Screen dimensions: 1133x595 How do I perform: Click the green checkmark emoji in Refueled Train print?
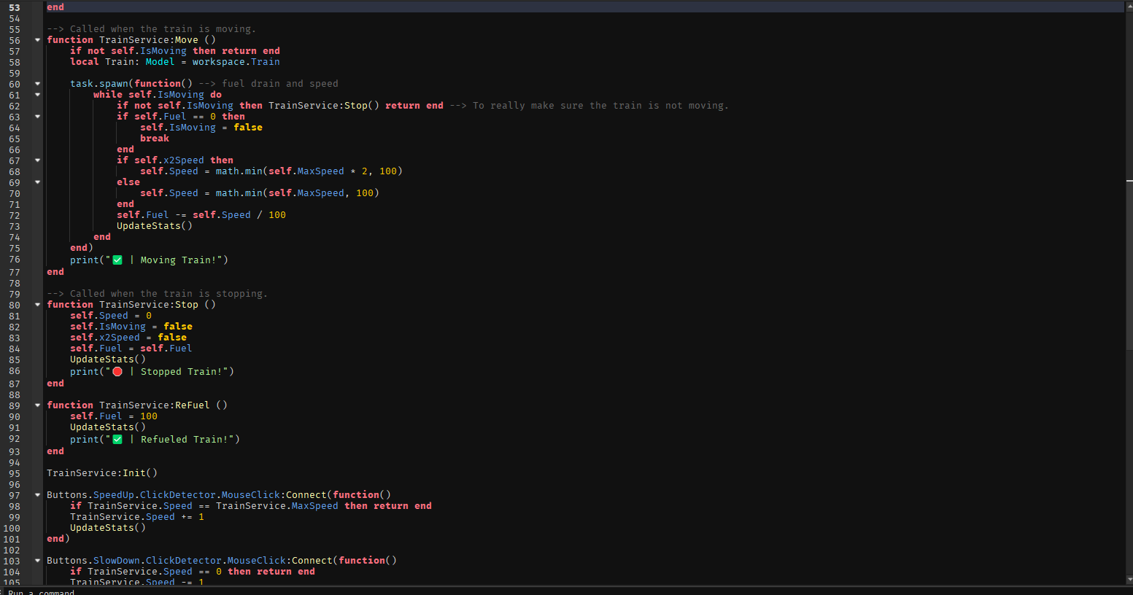117,440
